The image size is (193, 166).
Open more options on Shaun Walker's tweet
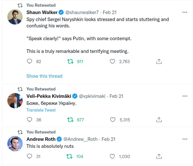[x=185, y=12]
